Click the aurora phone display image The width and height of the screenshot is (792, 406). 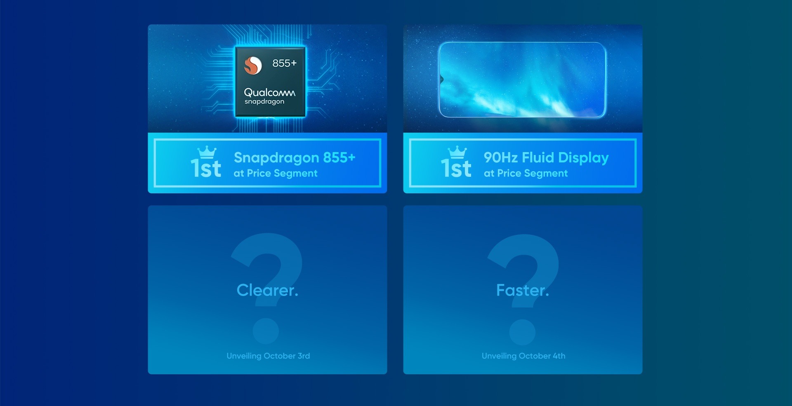point(522,80)
